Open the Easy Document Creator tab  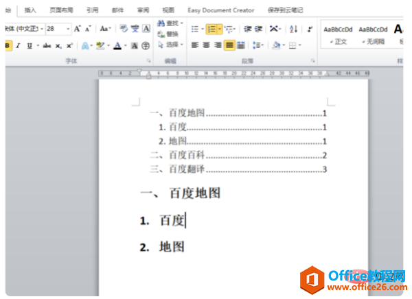(x=221, y=10)
